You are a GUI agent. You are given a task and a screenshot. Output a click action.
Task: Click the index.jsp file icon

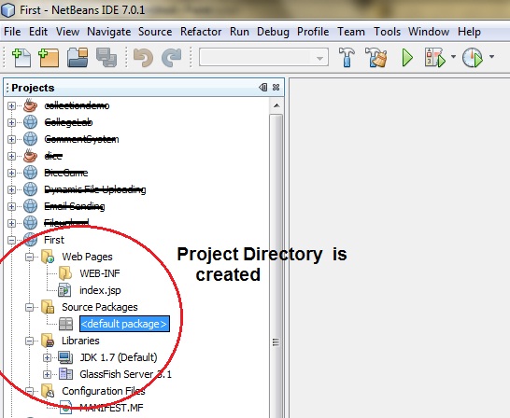pyautogui.click(x=64, y=290)
